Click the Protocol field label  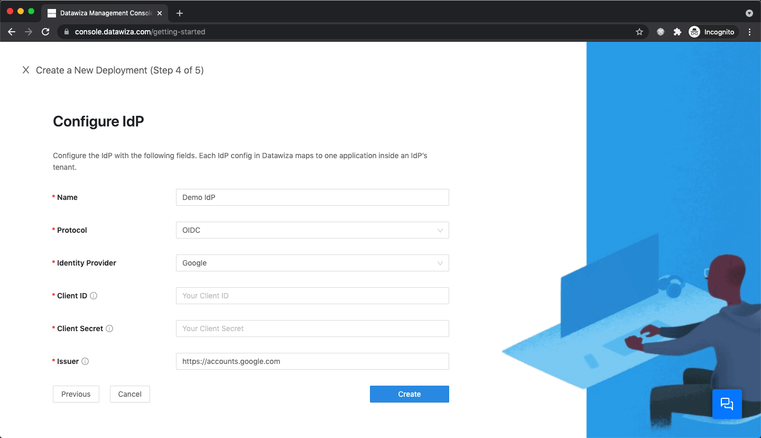[x=72, y=230]
